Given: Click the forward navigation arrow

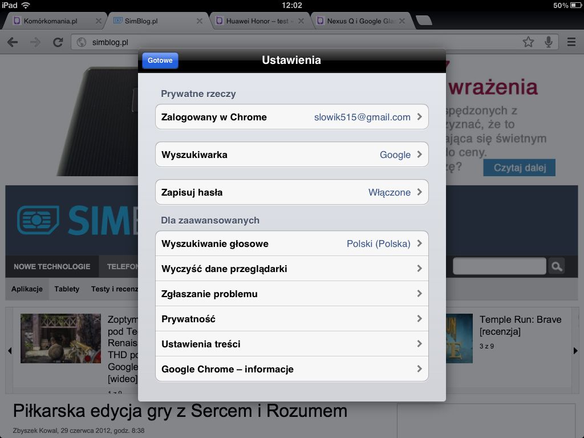Looking at the screenshot, I should click(33, 42).
